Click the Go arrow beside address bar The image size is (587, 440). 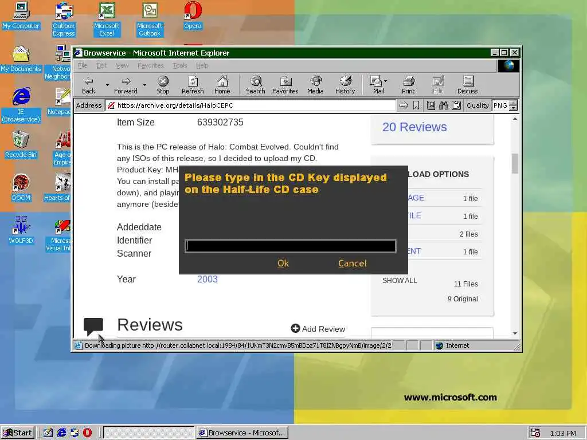pos(404,105)
